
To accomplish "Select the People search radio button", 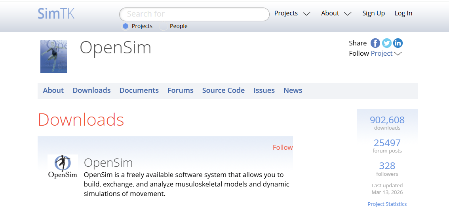I will click(164, 26).
